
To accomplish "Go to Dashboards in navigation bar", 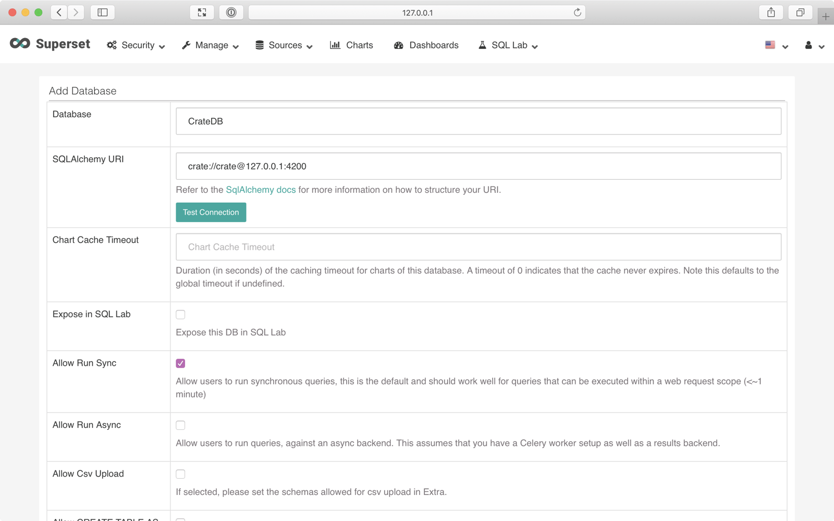I will 426,45.
